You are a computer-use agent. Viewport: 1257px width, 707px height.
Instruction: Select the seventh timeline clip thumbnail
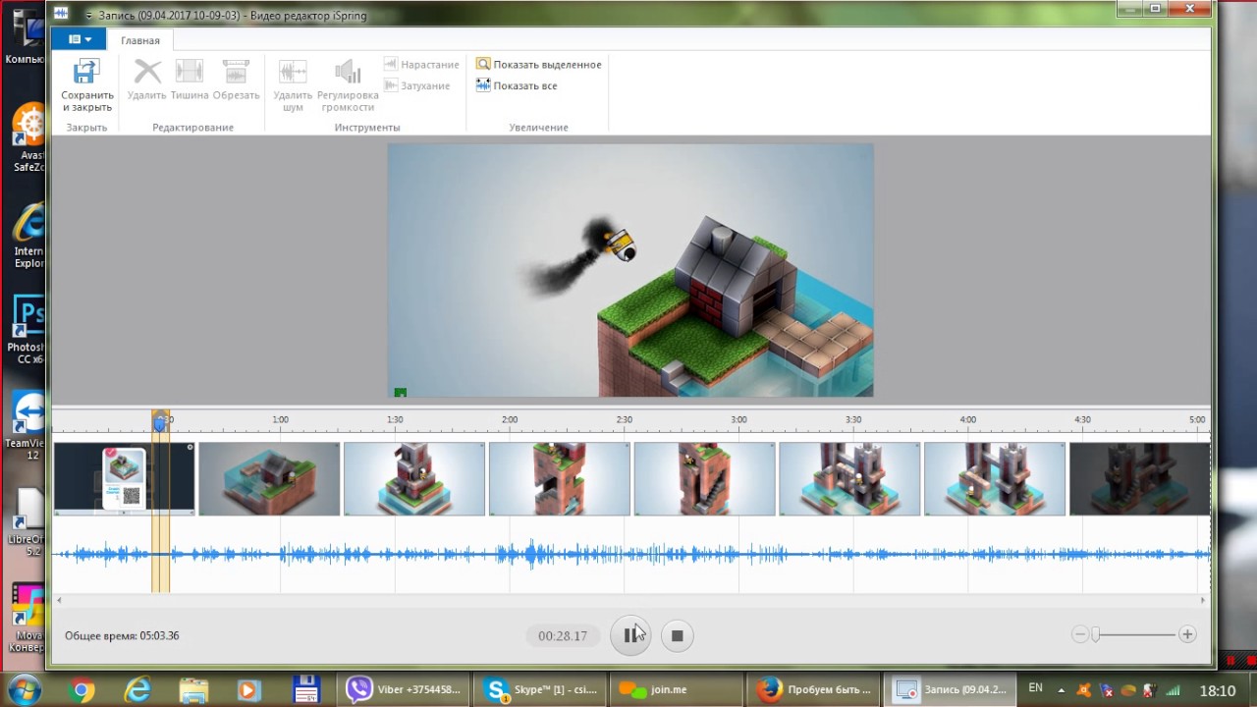click(995, 478)
